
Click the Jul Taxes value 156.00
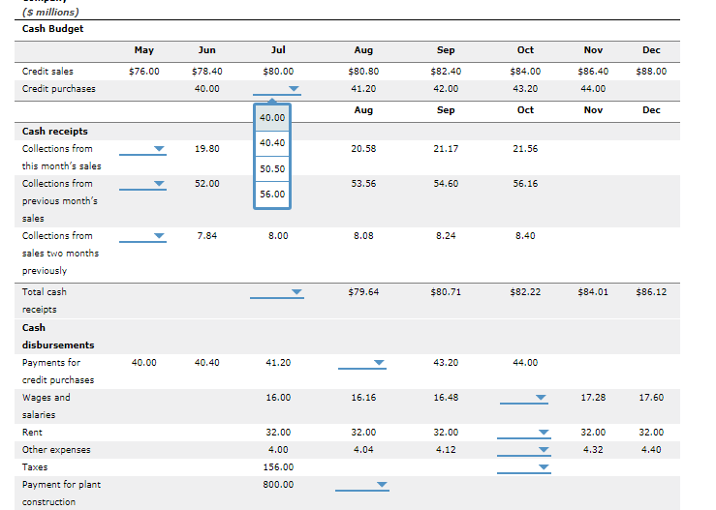[x=278, y=467]
